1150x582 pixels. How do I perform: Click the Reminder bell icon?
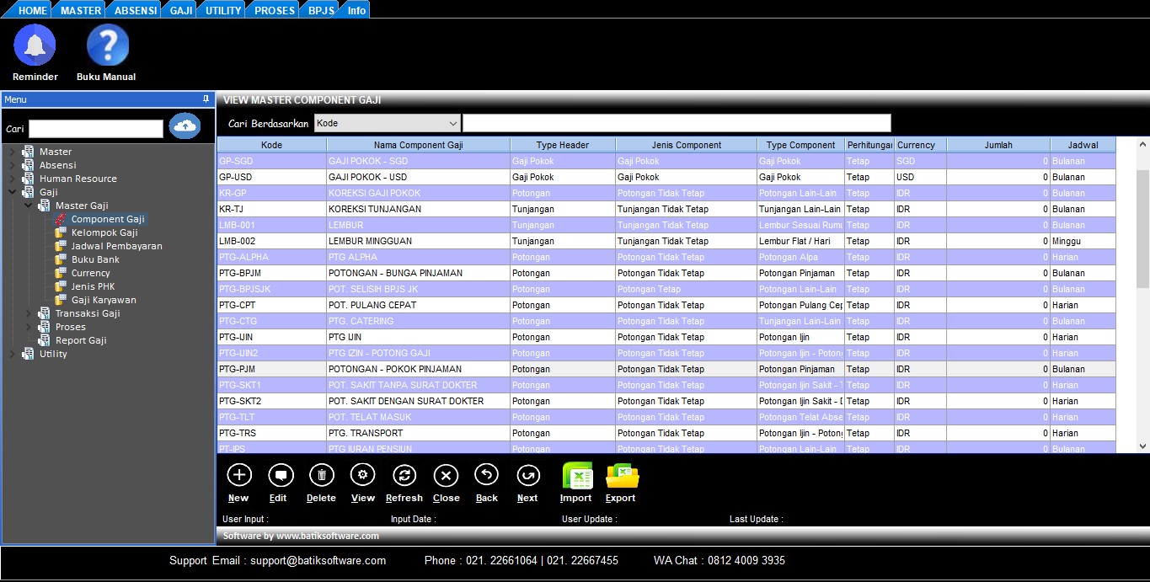(35, 45)
